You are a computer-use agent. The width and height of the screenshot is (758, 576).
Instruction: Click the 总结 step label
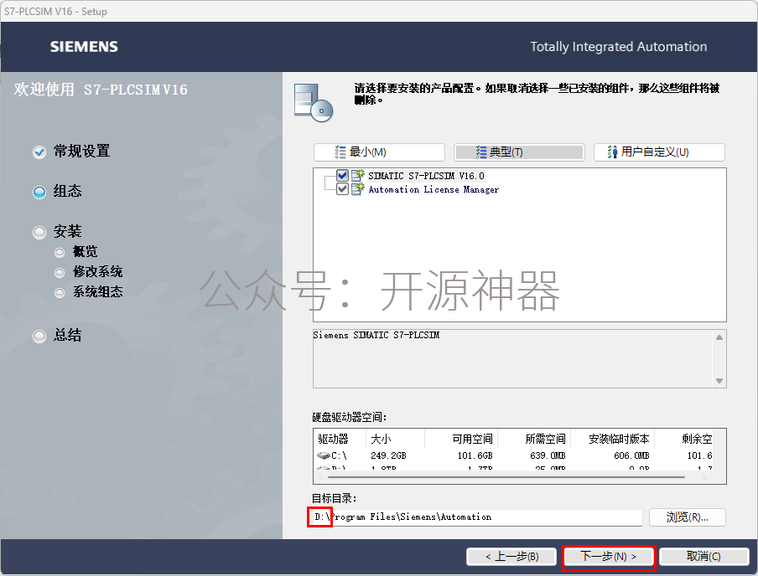68,335
